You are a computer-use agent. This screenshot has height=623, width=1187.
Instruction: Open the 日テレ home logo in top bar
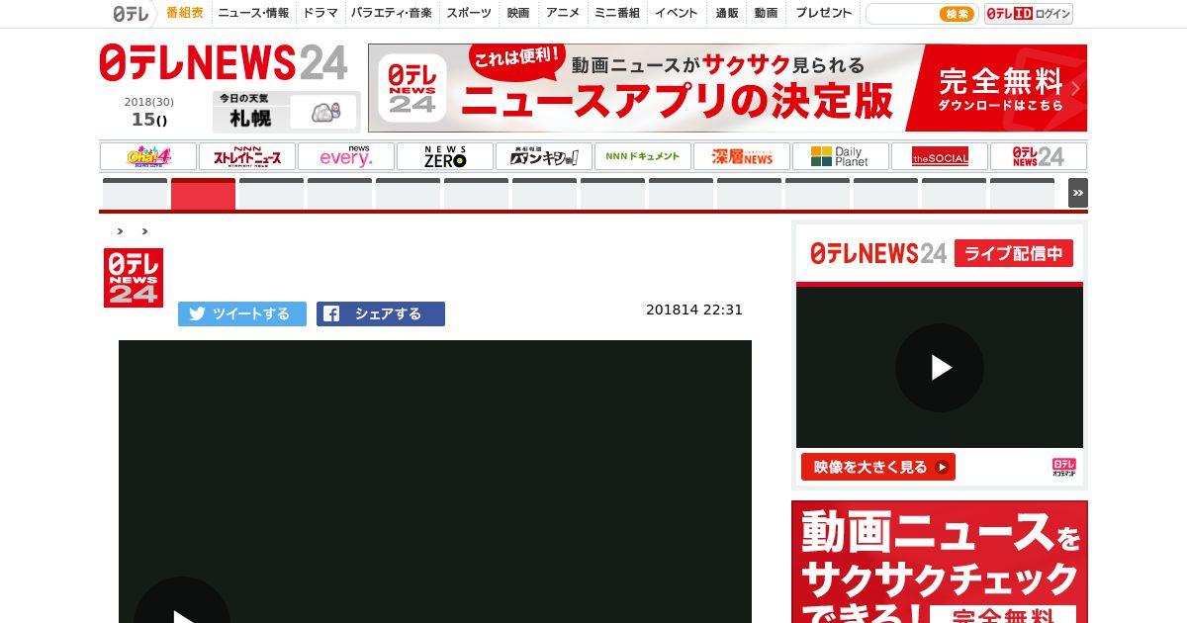[x=131, y=14]
